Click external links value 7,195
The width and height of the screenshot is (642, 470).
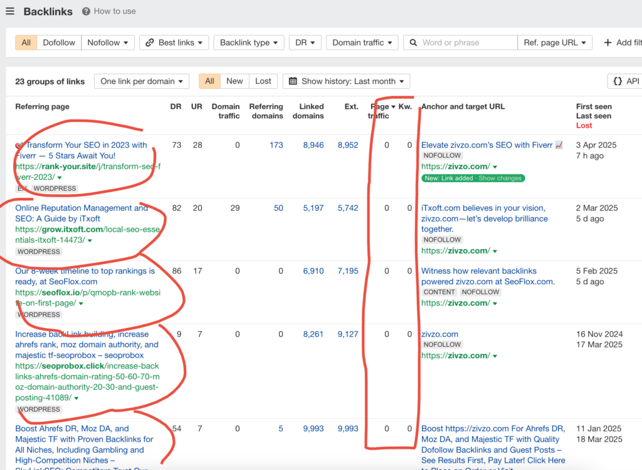(x=348, y=271)
